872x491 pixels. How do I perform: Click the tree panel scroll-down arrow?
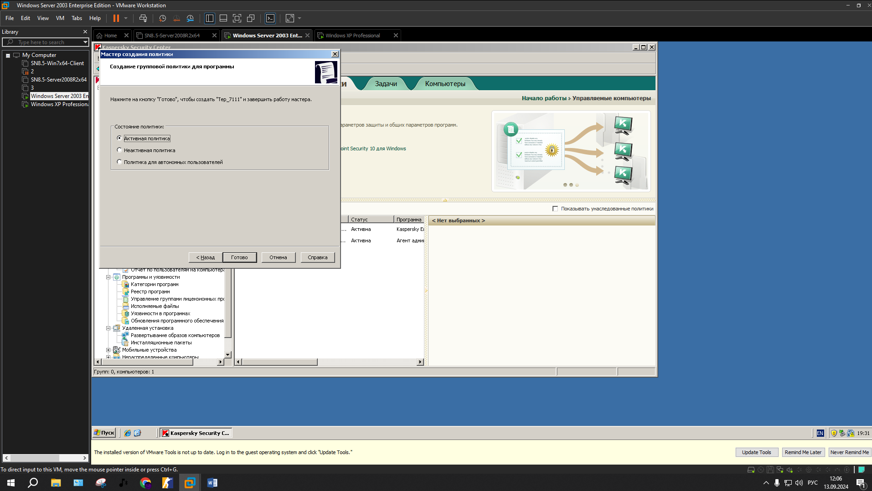(x=228, y=354)
